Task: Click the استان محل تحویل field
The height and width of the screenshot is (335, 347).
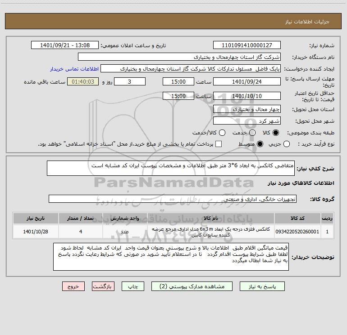Action: point(247,109)
